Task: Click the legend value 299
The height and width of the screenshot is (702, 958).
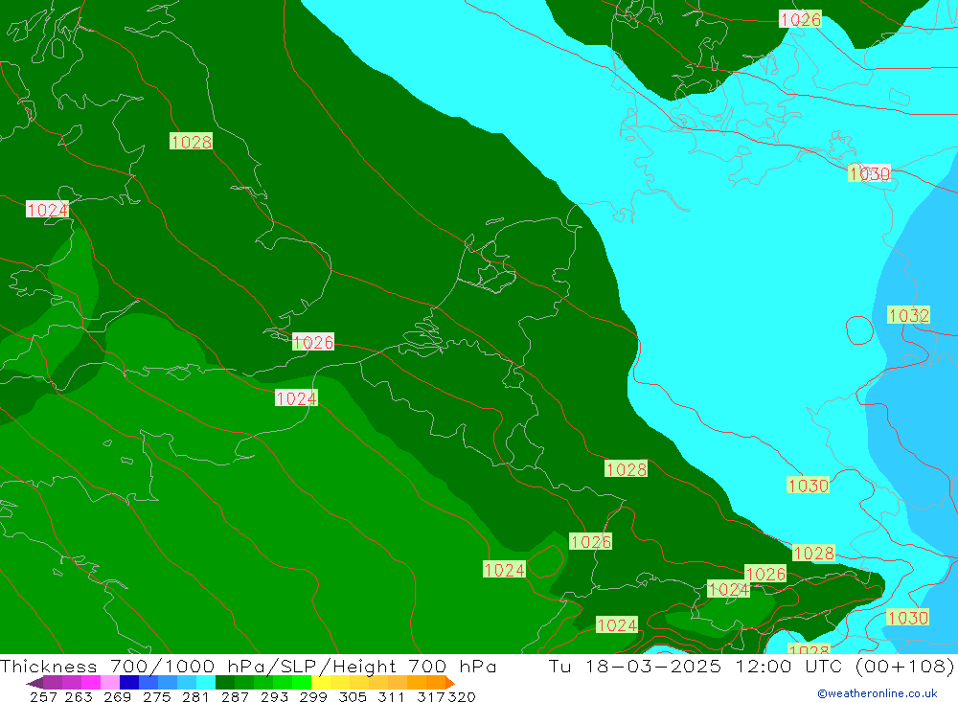Action: 313,696
